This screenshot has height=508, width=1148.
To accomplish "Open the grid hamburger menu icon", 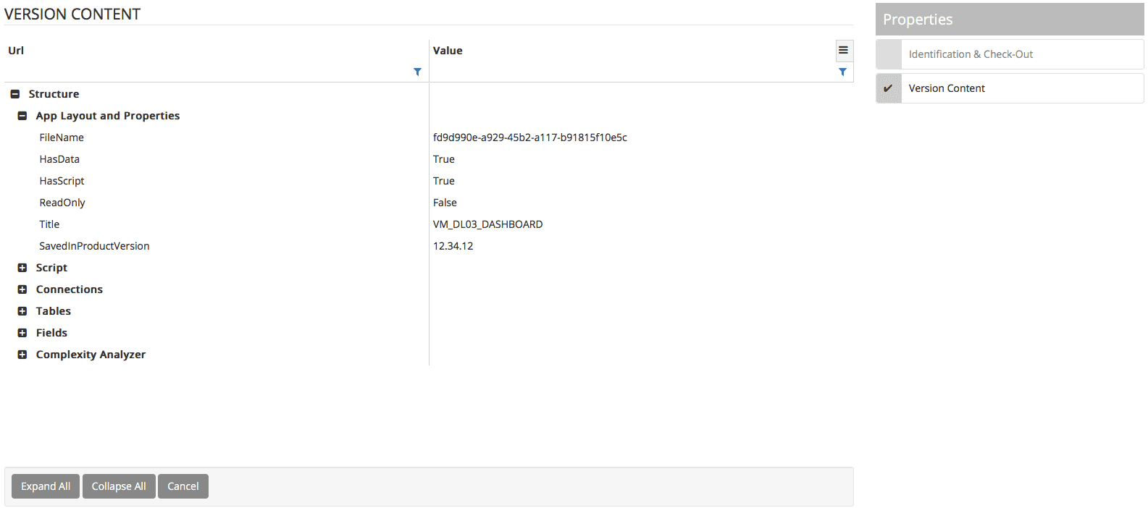I will [843, 51].
